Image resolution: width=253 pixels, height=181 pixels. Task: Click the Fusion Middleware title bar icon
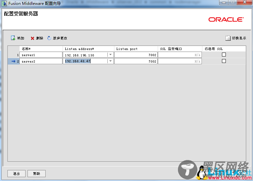4,3
